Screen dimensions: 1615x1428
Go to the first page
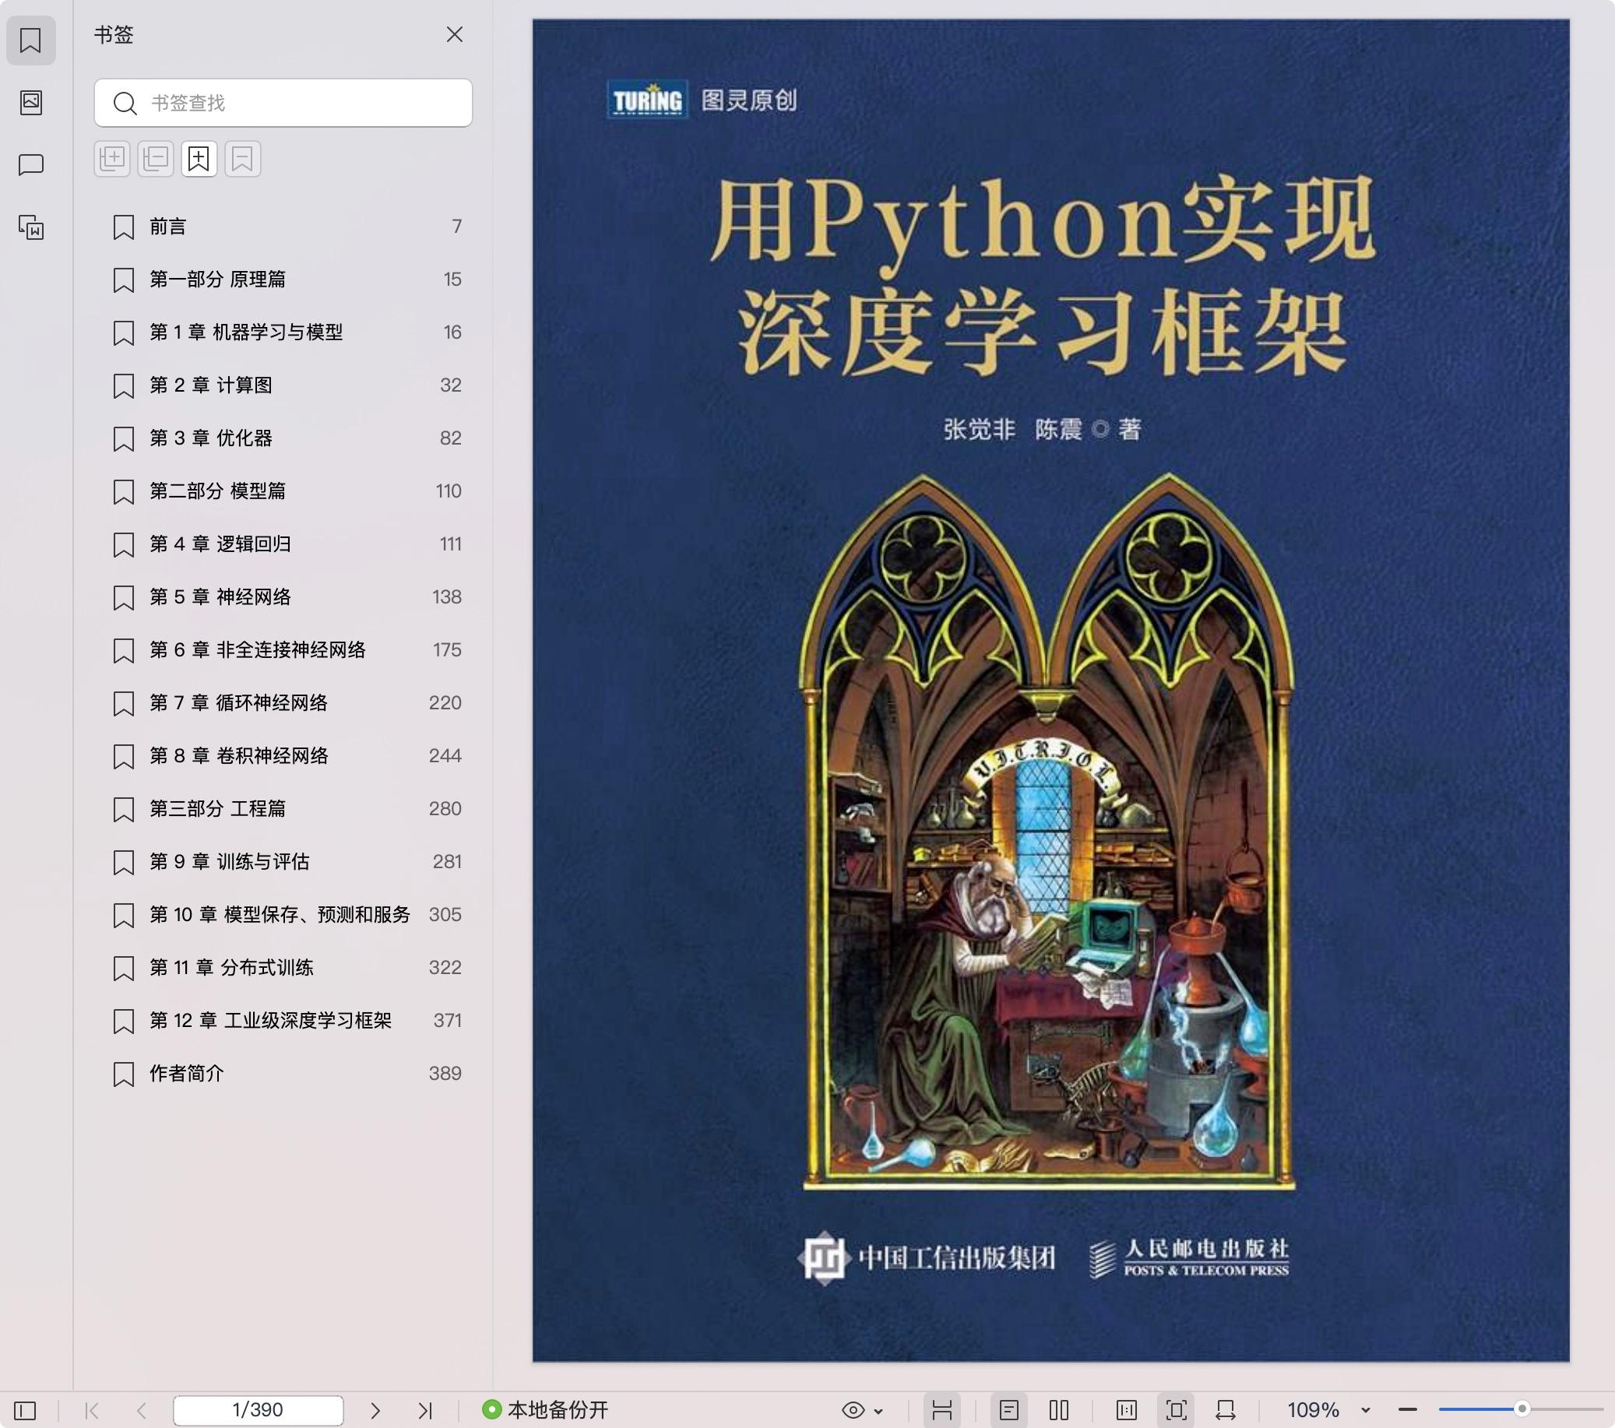(x=92, y=1411)
